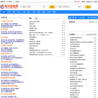Viewport: 98px width, 98px height.
Task: Click the user icon next to 登录
Action: pyautogui.click(x=70, y=18)
